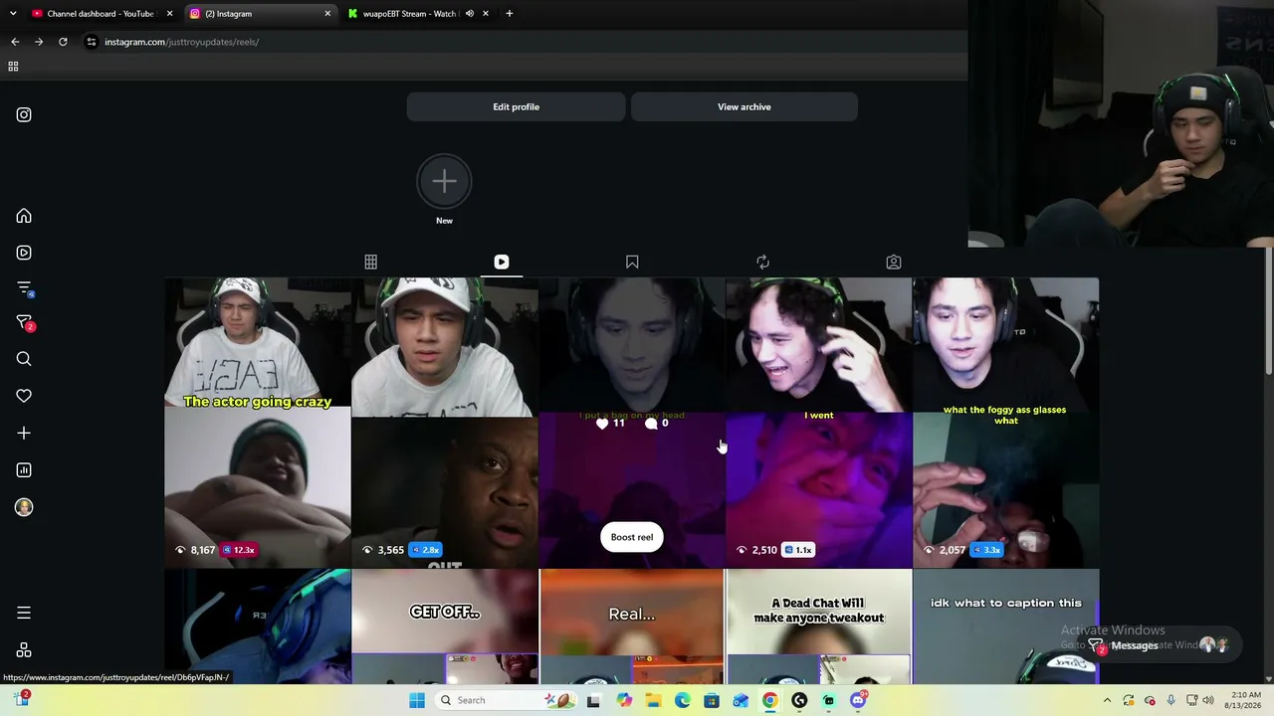
Task: Open 'idk what to caption this' reel
Action: pos(1006,626)
